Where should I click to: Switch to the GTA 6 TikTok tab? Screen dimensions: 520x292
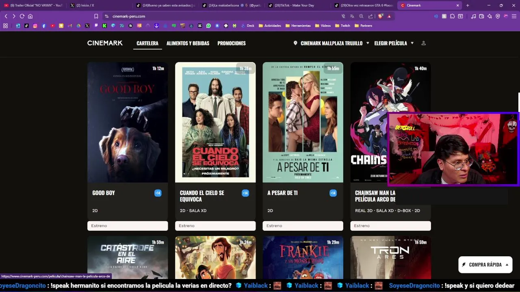363,5
